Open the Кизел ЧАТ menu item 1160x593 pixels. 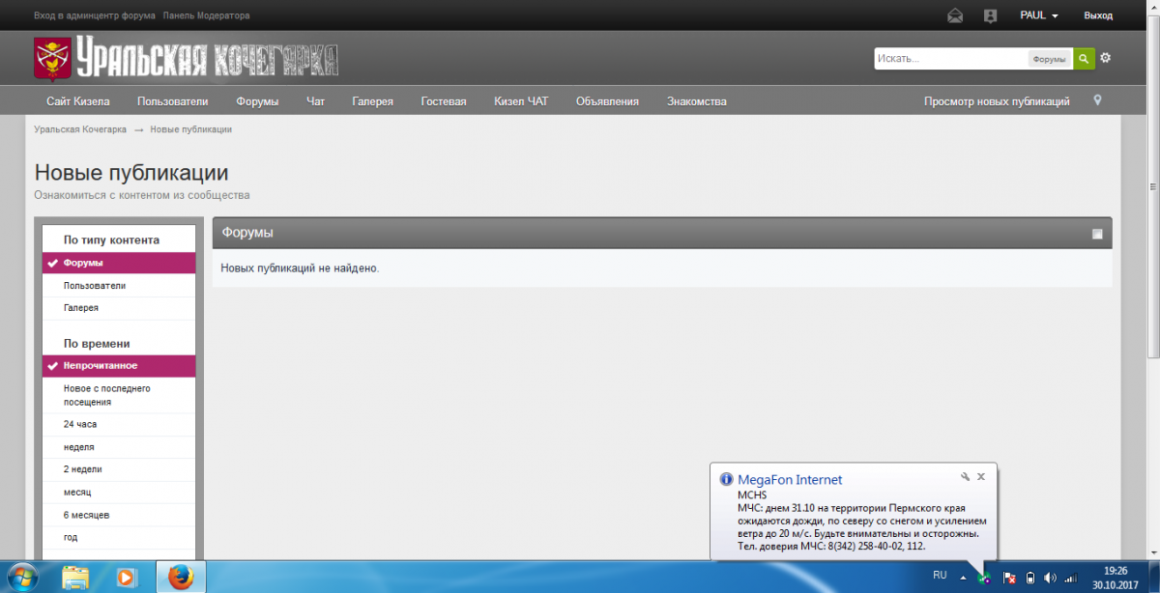(520, 101)
